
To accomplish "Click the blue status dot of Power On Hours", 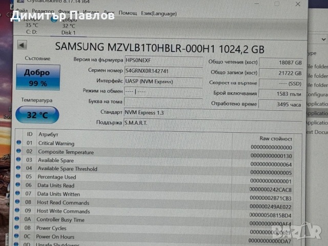I will tap(16, 236).
